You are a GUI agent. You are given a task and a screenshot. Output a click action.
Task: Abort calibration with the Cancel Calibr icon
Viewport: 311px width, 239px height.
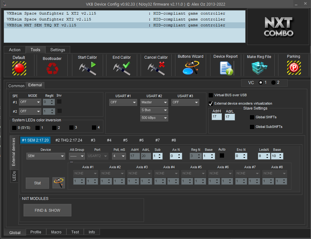click(156, 68)
